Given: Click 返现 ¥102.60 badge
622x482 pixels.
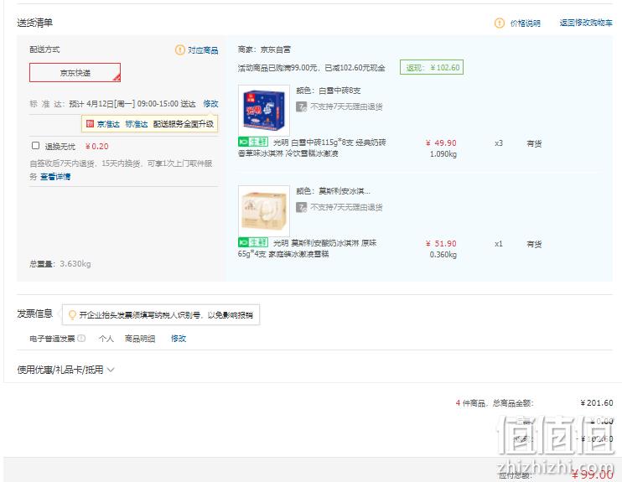Looking at the screenshot, I should click(432, 67).
